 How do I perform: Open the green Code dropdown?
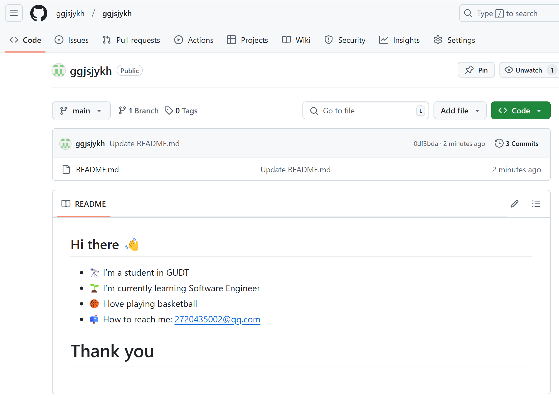click(521, 111)
